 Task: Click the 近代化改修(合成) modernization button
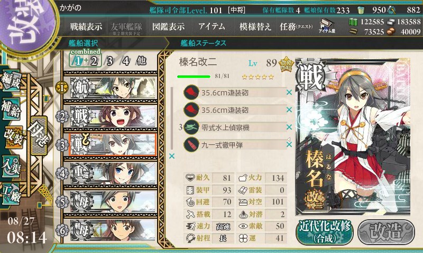[x=325, y=232]
